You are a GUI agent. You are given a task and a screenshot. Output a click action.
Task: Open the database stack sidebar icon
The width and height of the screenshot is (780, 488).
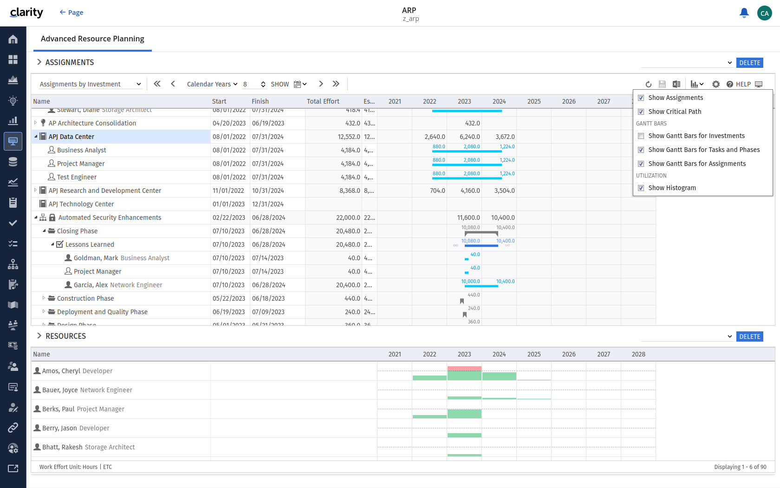13,162
